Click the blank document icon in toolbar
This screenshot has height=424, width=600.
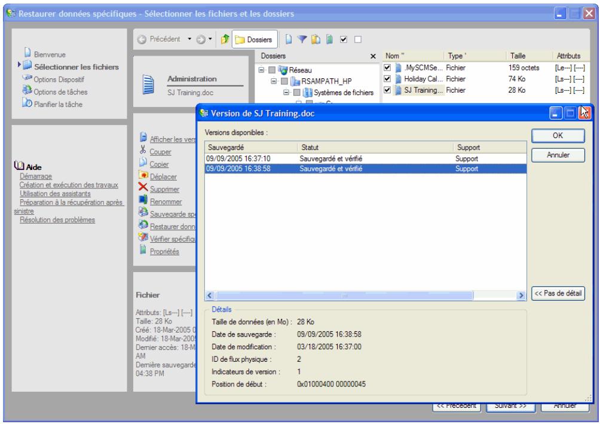click(289, 39)
